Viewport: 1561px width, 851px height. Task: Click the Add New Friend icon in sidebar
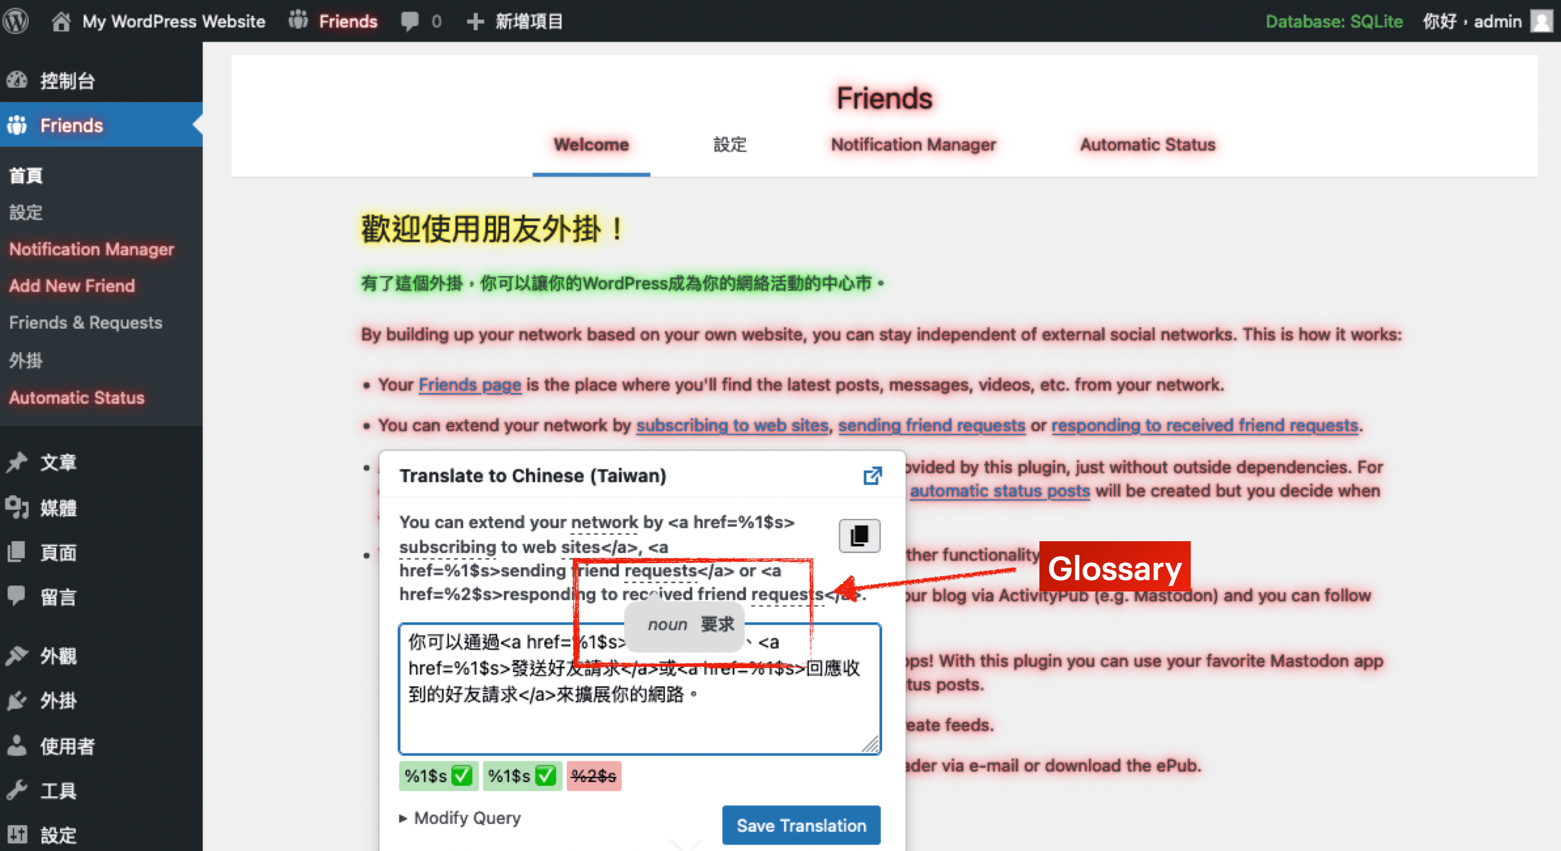click(x=71, y=285)
